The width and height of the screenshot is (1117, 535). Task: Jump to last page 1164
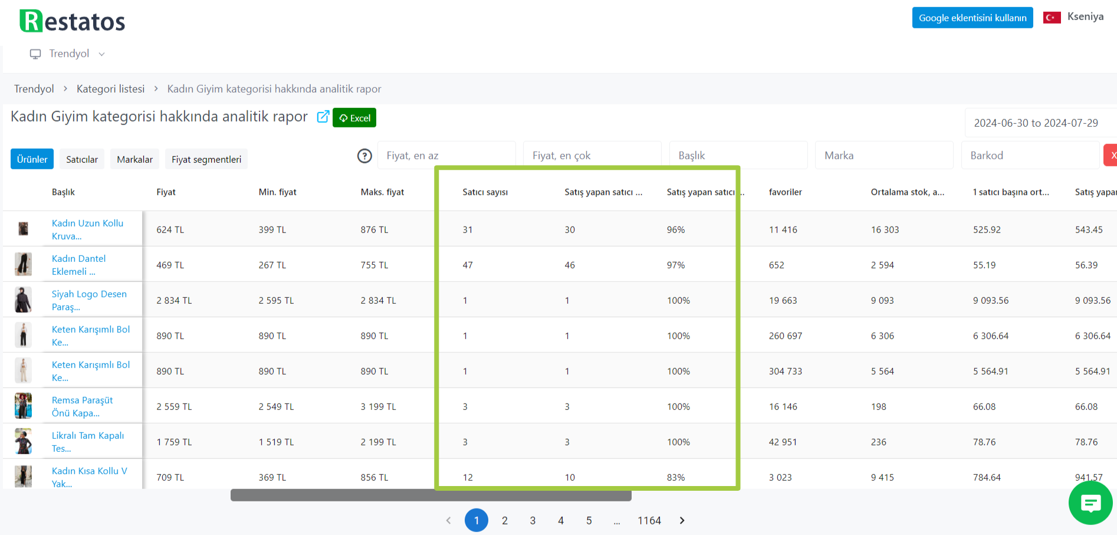(x=649, y=520)
